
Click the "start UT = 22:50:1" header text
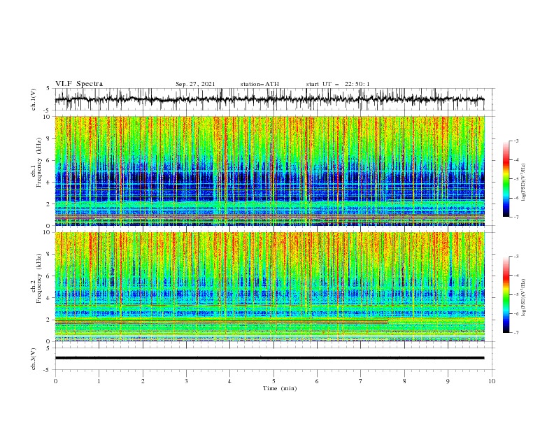point(338,84)
